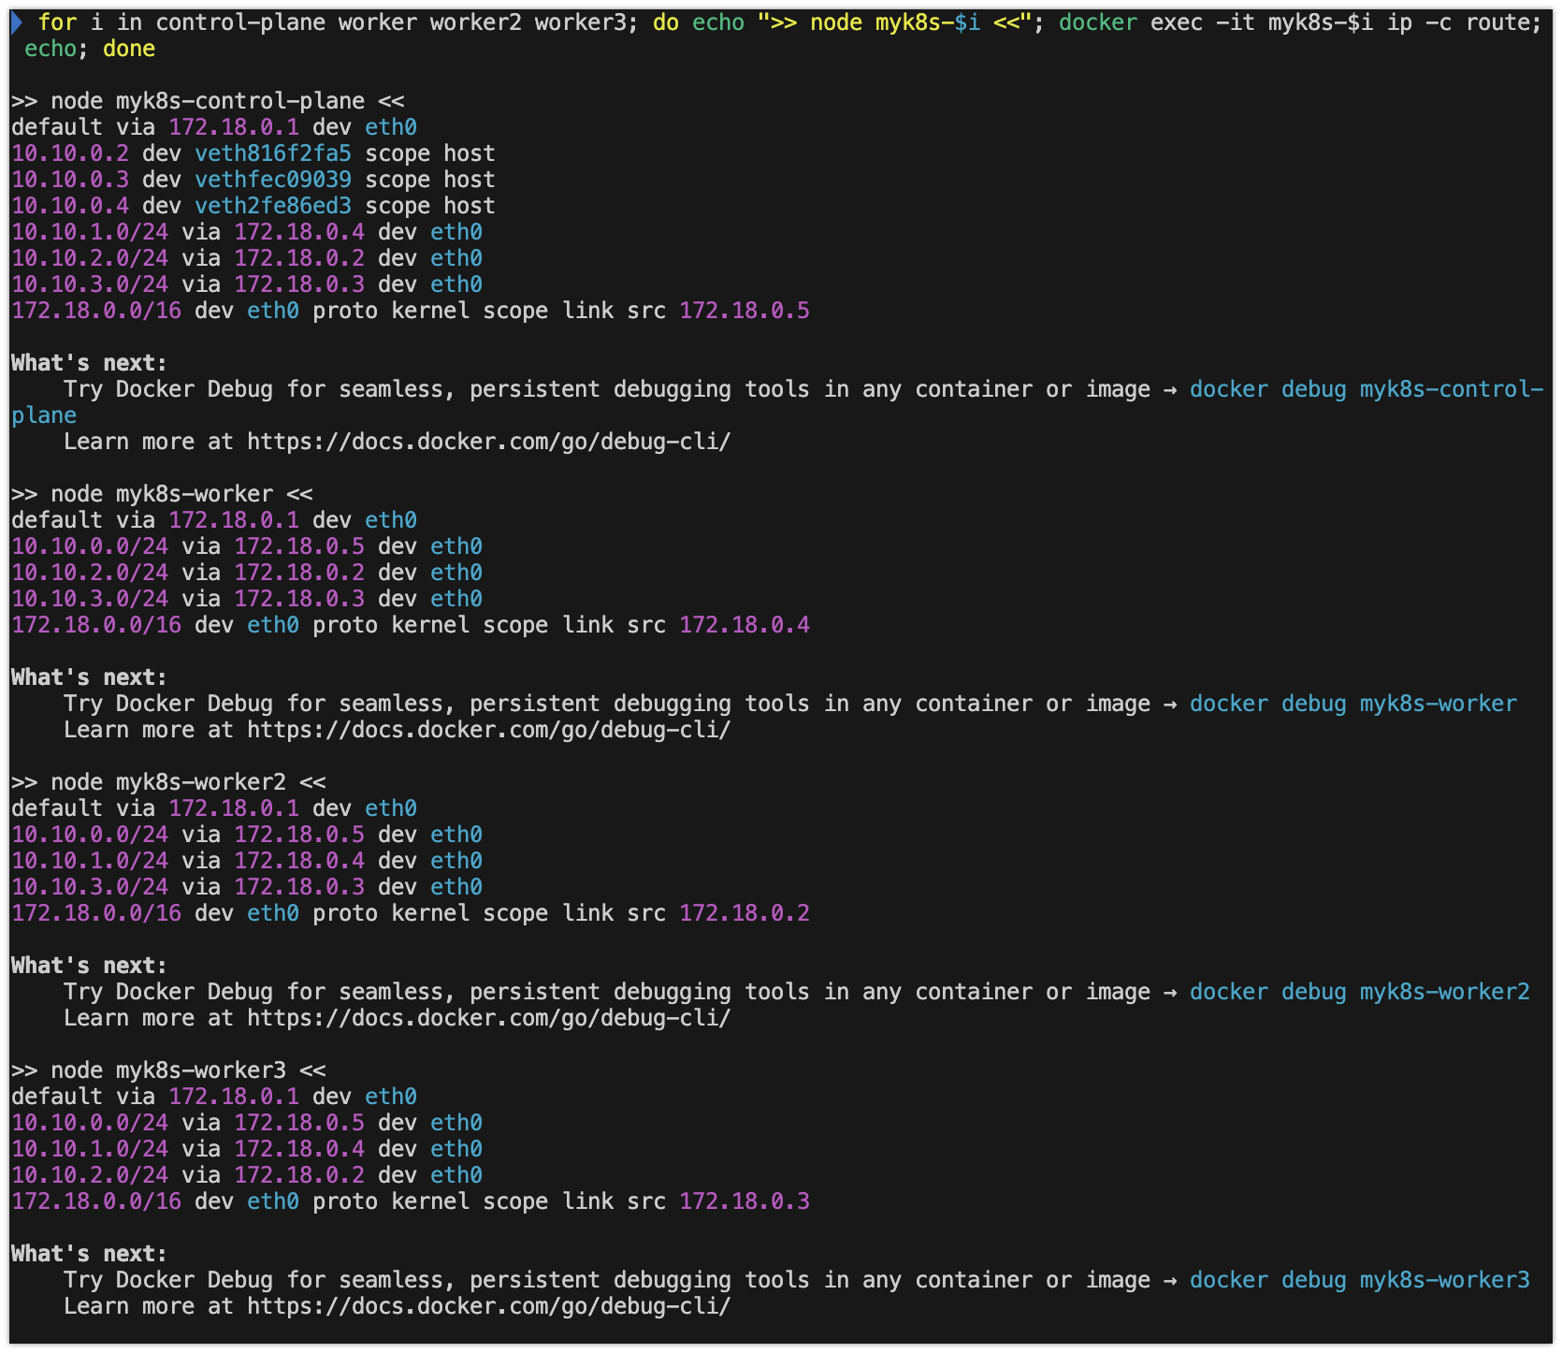Click the "docker debug myk8s-worker" suggested command
The height and width of the screenshot is (1353, 1562).
(x=1353, y=704)
